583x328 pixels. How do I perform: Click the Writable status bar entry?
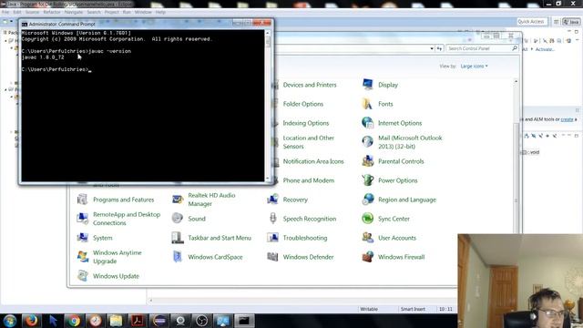click(369, 309)
